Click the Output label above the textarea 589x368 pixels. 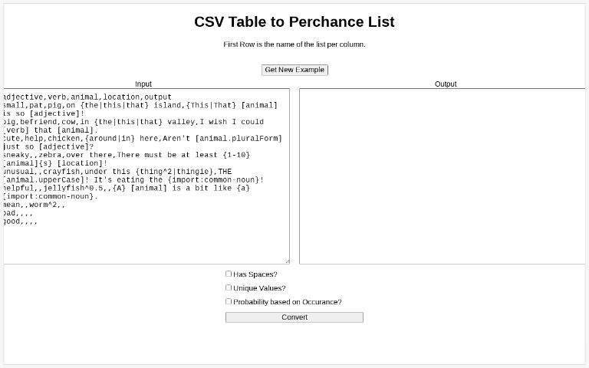(446, 84)
